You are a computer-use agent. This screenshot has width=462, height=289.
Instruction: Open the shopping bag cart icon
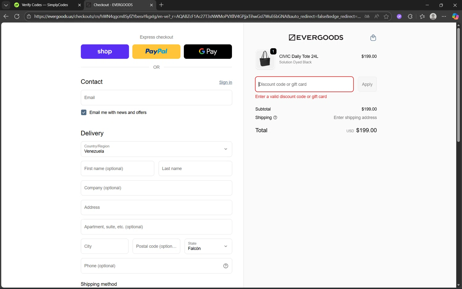click(x=373, y=38)
